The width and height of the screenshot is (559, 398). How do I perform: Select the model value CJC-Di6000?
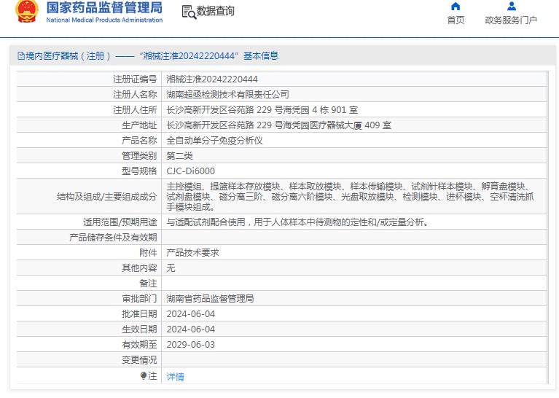pyautogui.click(x=191, y=171)
